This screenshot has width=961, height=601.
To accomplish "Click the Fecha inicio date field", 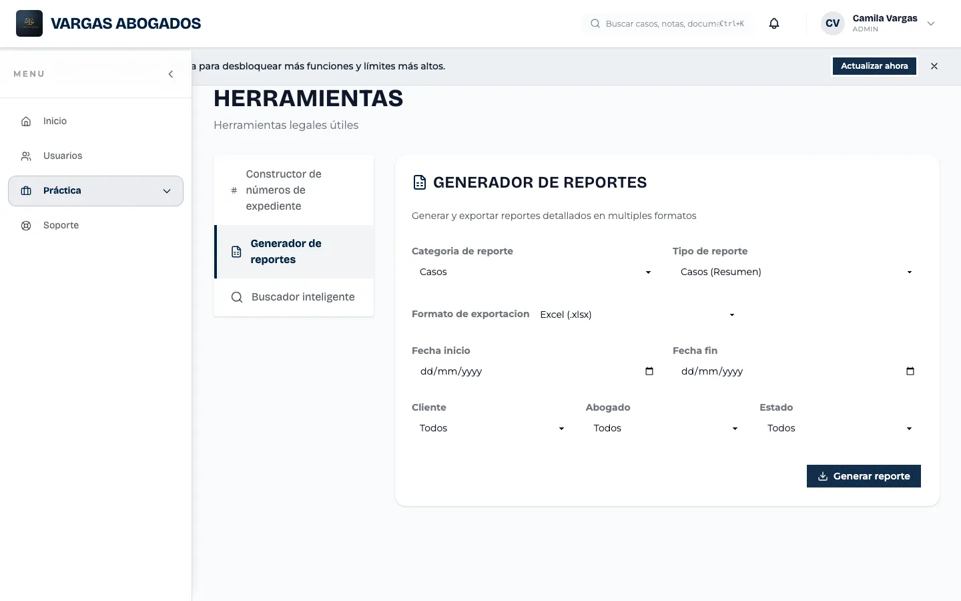I will pyautogui.click(x=535, y=371).
